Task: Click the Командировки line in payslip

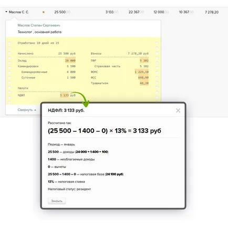Action: [x=47, y=66]
